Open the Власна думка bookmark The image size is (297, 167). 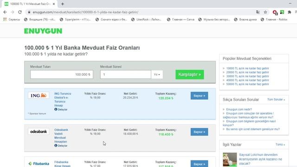(x=245, y=19)
